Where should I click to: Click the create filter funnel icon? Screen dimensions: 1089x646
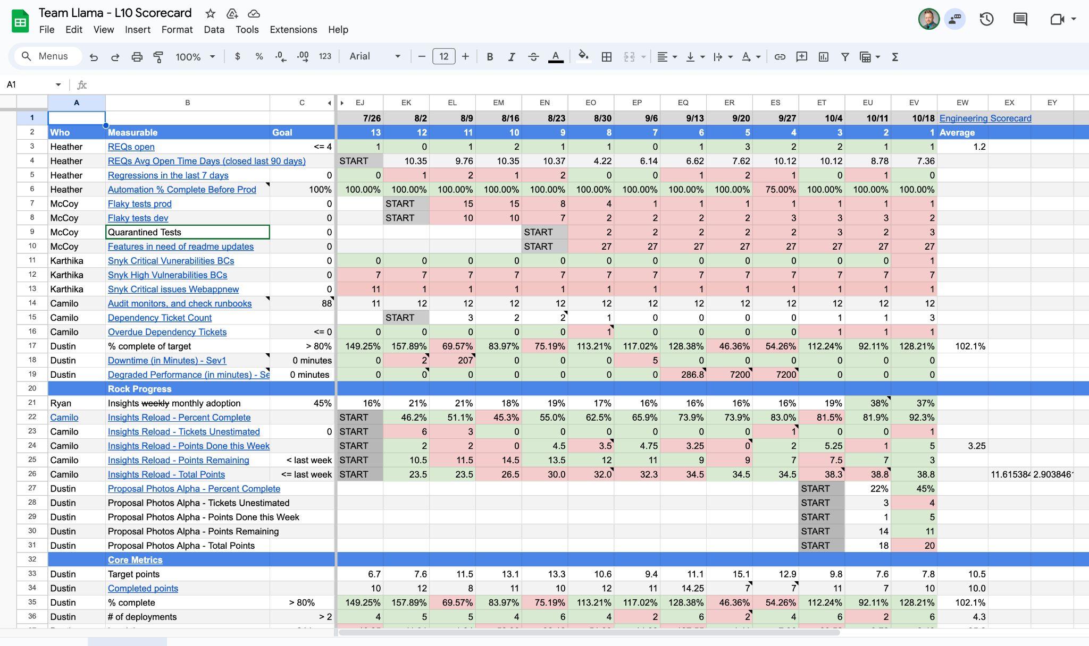[x=844, y=57]
